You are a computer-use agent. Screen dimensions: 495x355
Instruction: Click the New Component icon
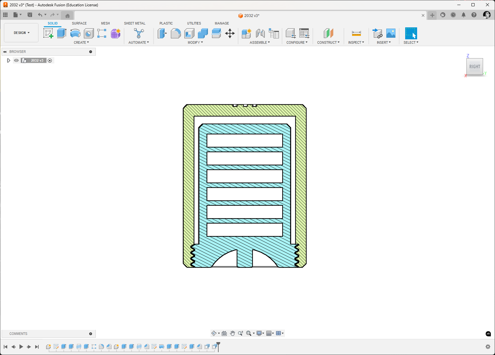click(x=247, y=33)
